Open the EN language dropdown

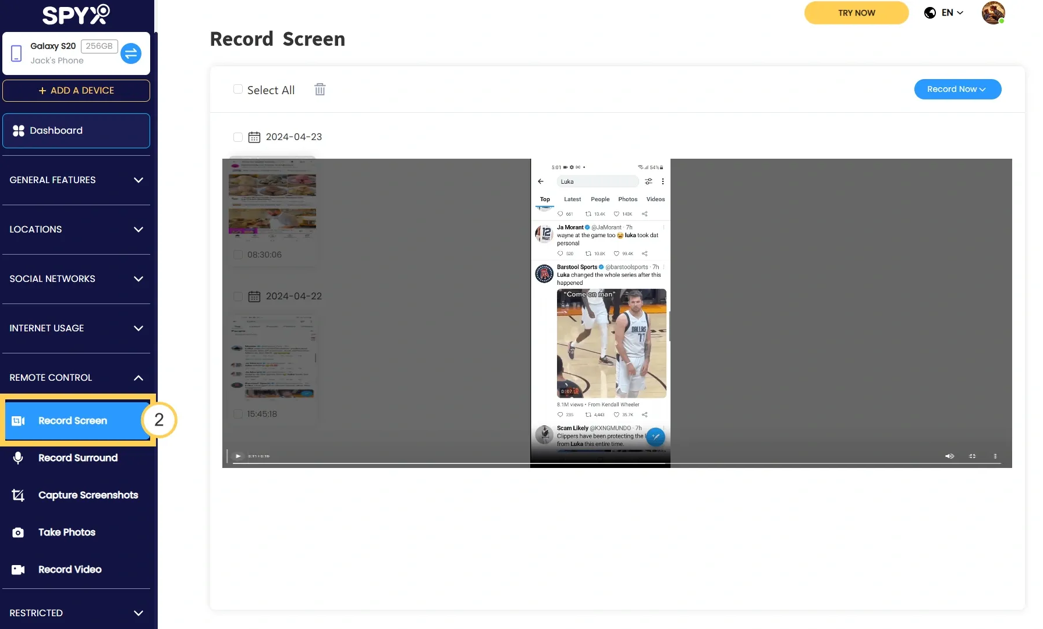[x=952, y=13]
